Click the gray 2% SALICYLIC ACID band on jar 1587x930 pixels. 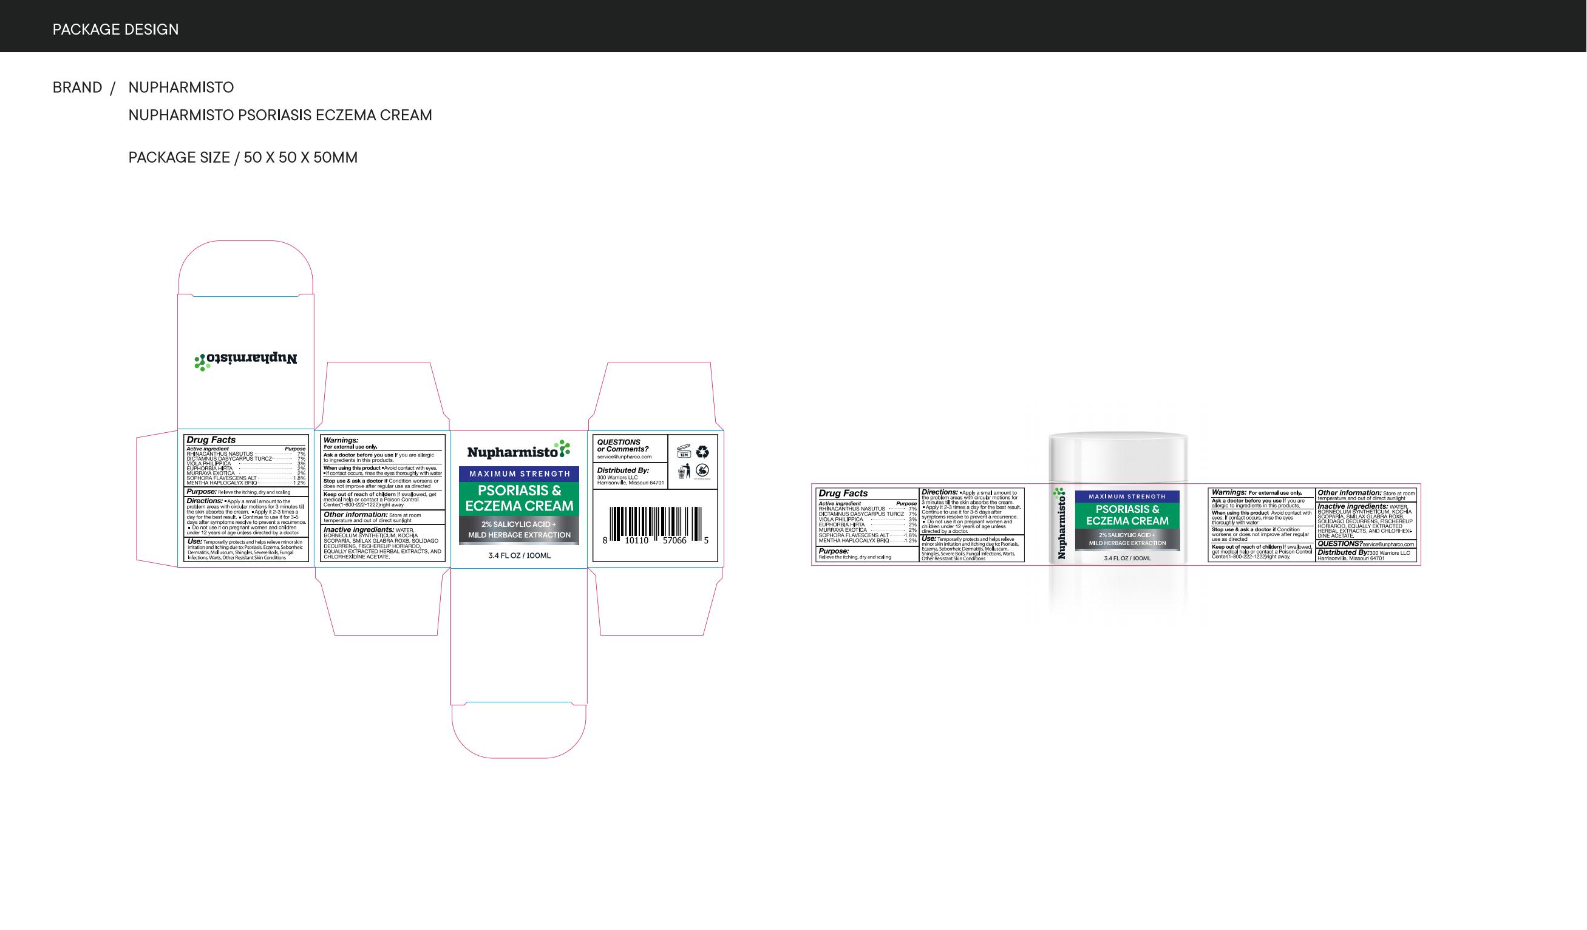tap(1127, 538)
